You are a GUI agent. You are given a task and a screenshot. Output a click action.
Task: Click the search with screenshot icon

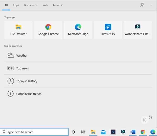pos(144,120)
